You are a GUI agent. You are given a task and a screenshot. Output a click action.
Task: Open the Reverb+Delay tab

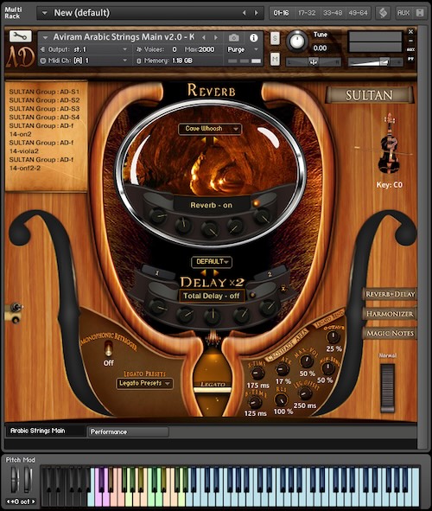pos(390,294)
